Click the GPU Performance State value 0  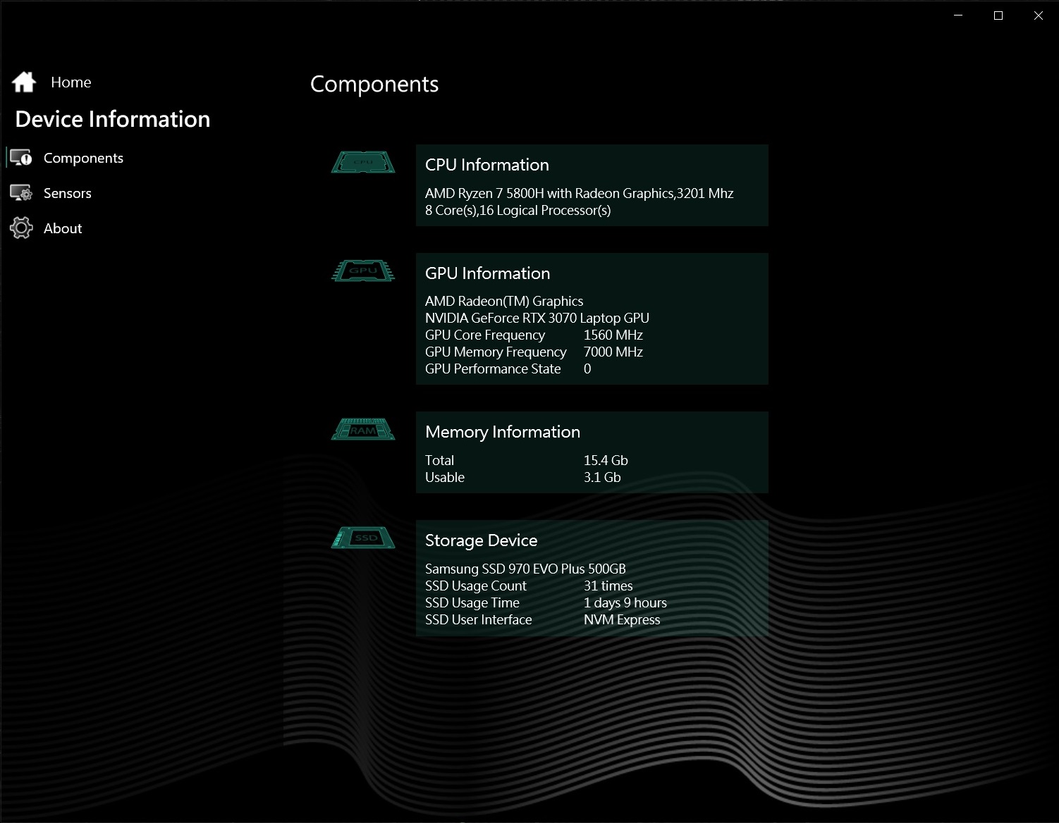pos(587,369)
